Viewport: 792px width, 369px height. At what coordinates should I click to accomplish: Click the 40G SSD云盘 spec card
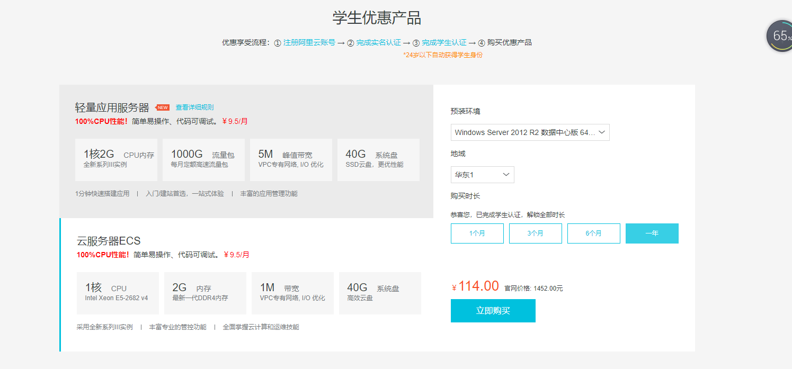[378, 160]
